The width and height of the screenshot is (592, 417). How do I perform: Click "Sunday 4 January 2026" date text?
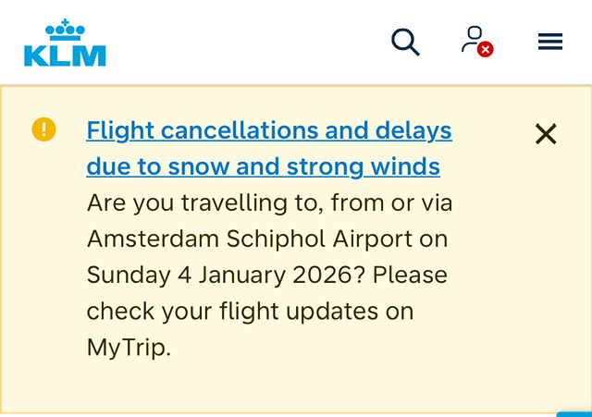(x=226, y=276)
